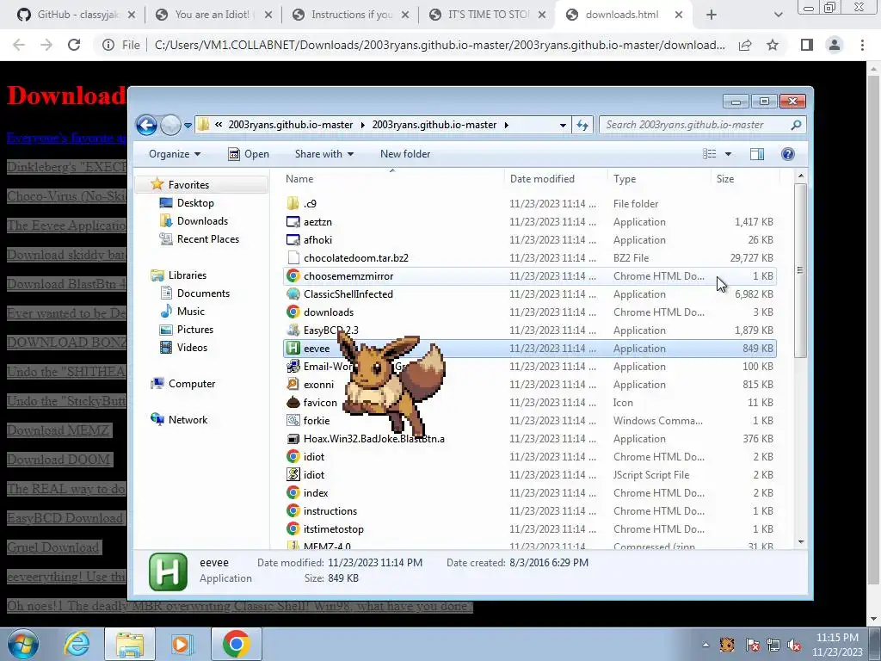The image size is (881, 661).
Task: Select the itstimetostop HTML file
Action: (334, 529)
